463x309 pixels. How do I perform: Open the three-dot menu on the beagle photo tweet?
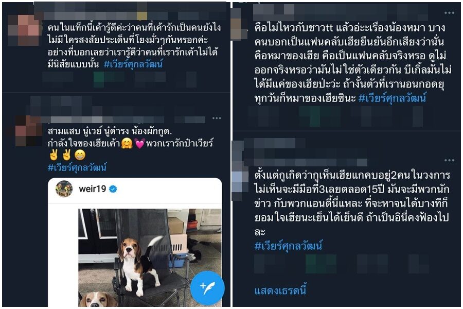[217, 118]
